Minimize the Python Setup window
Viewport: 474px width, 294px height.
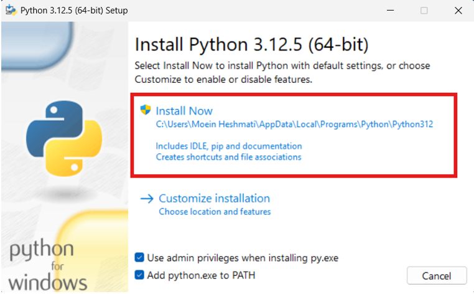(x=390, y=11)
